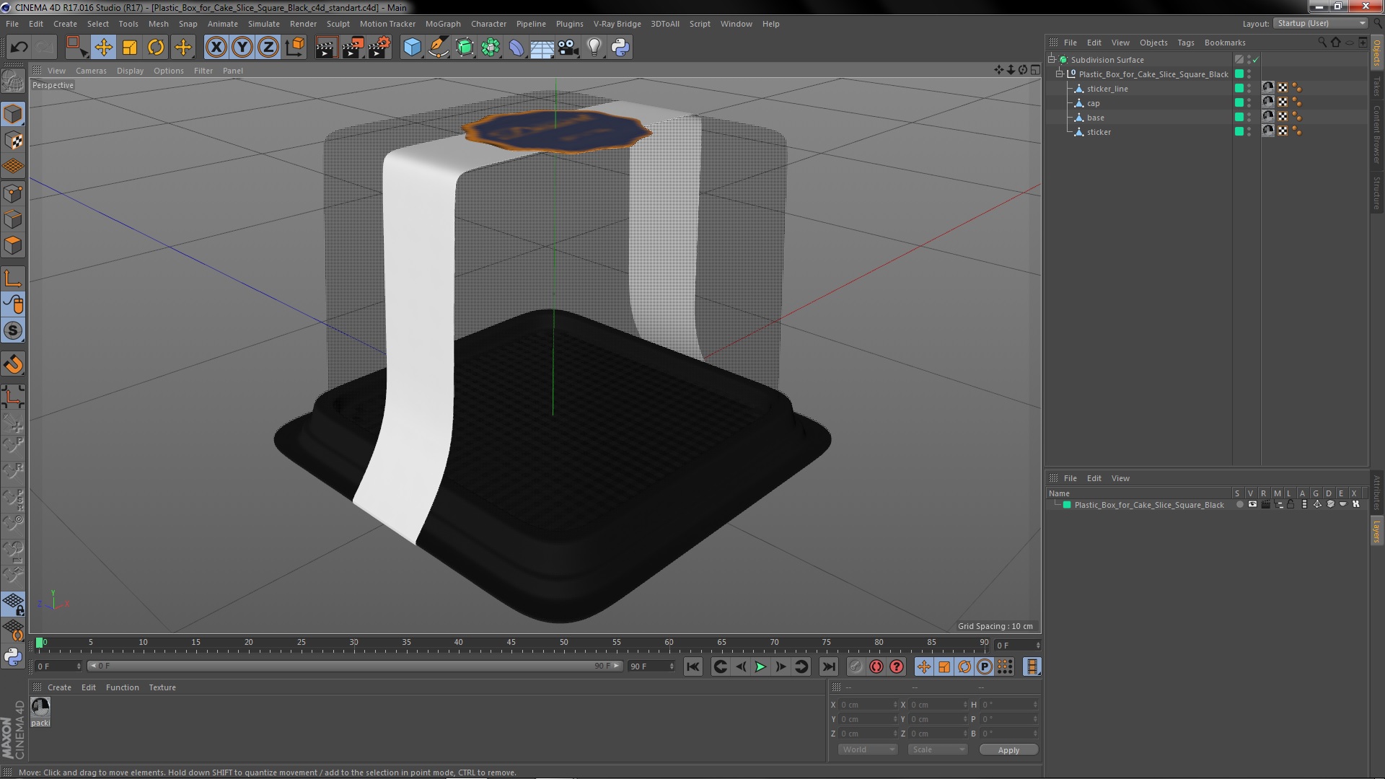This screenshot has width=1385, height=779.
Task: Click the packi material thumbnail
Action: point(40,707)
